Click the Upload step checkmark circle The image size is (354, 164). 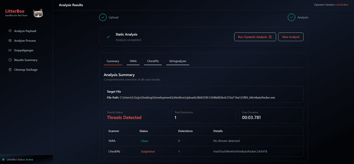(x=103, y=17)
